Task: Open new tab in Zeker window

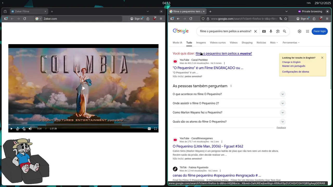Action: [52, 11]
